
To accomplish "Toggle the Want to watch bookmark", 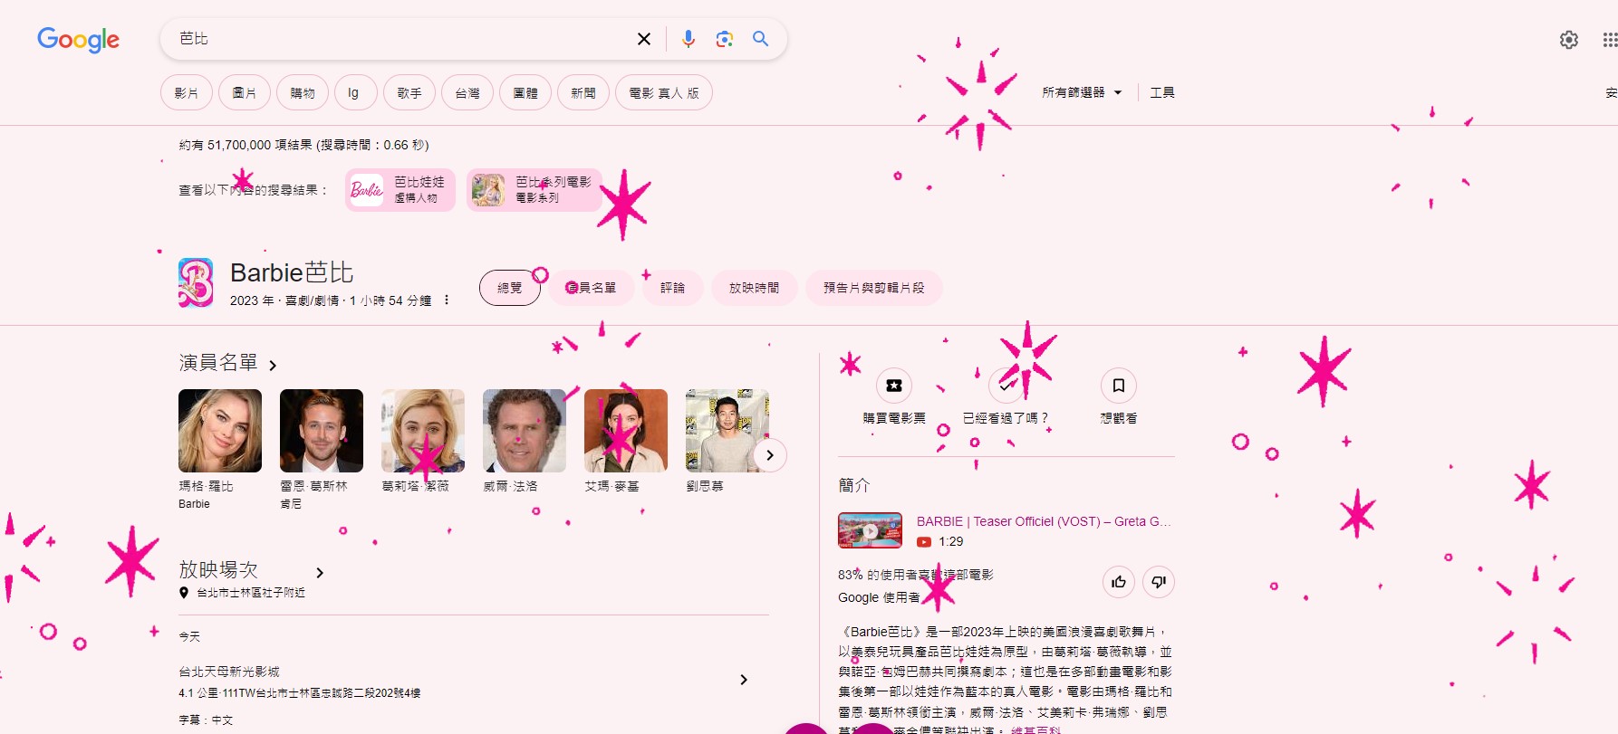I will (x=1119, y=386).
